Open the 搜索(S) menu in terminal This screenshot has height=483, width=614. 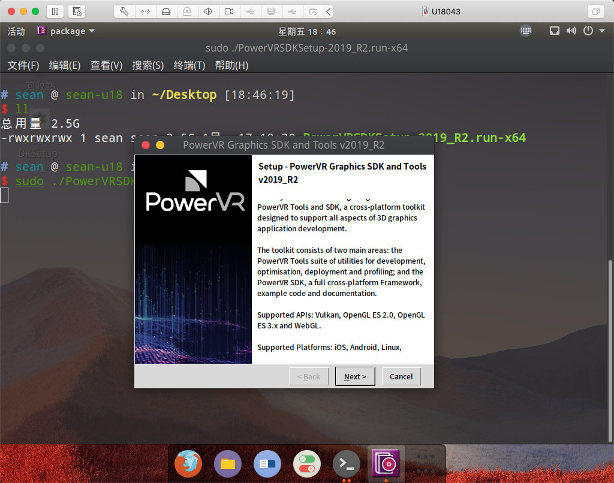click(148, 65)
